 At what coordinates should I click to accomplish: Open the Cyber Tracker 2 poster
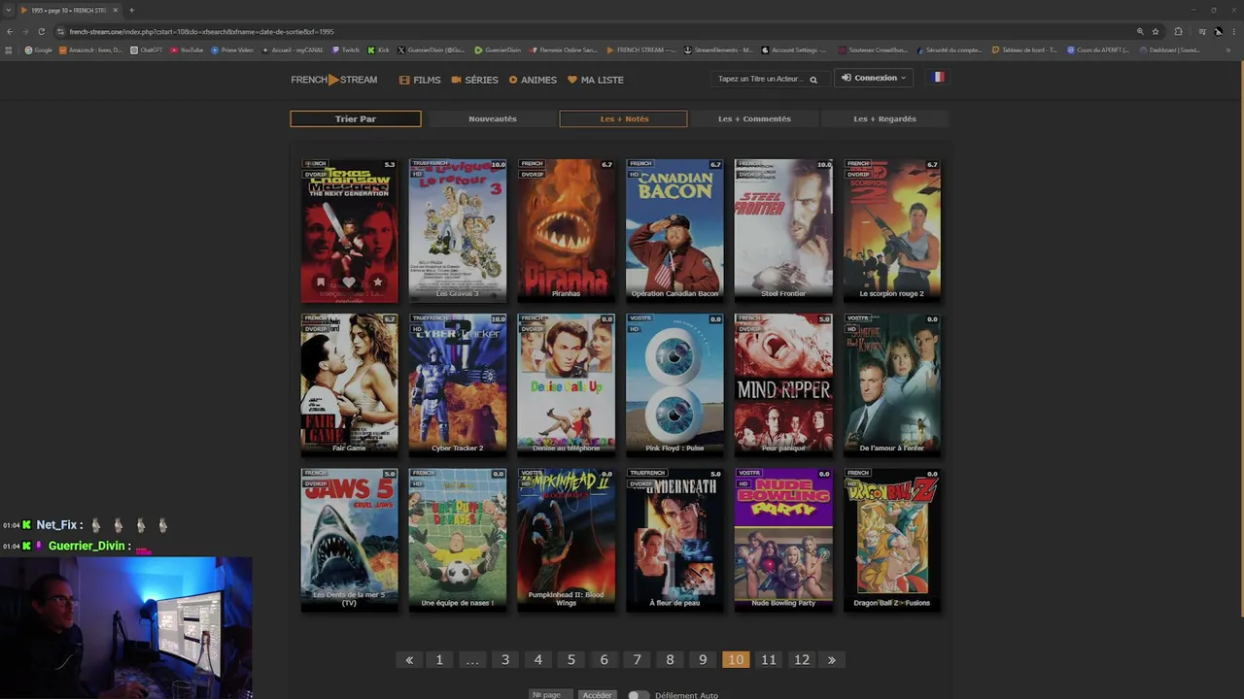[x=458, y=384]
